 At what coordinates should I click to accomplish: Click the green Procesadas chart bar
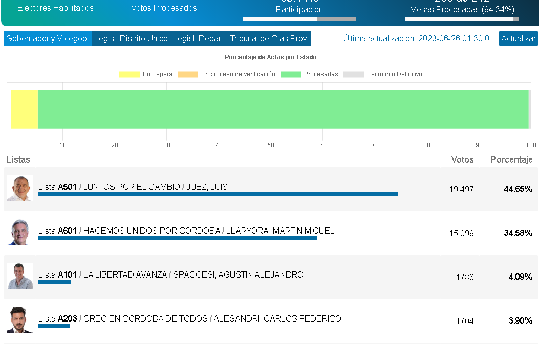(283, 109)
